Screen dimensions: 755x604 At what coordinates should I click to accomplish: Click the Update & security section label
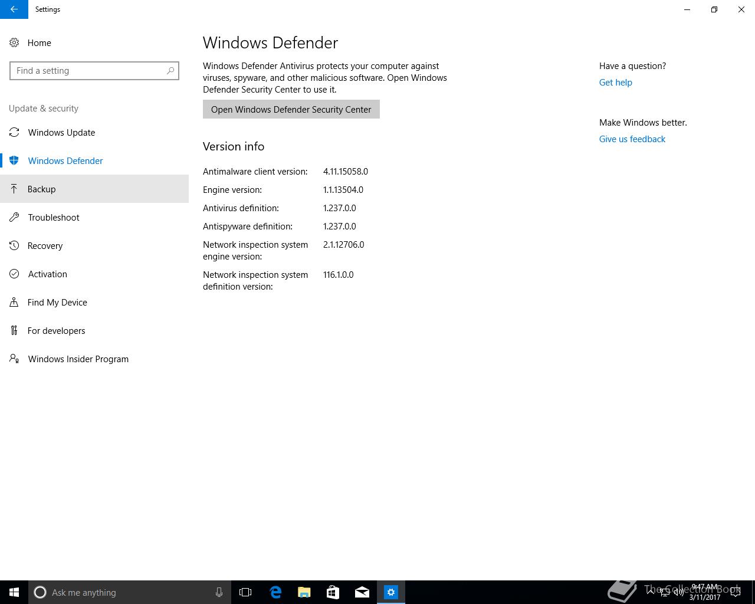click(44, 109)
